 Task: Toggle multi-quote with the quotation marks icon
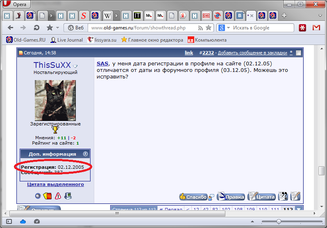(x=283, y=196)
